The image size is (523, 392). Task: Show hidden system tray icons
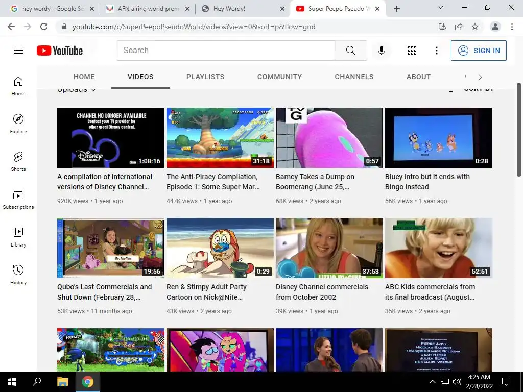432,382
